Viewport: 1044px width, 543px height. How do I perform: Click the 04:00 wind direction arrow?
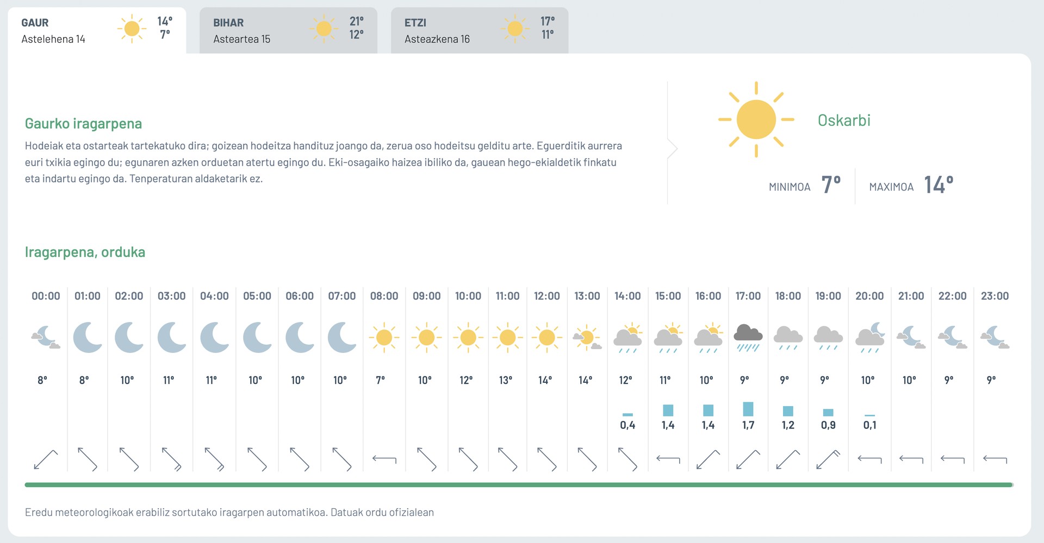pos(214,459)
